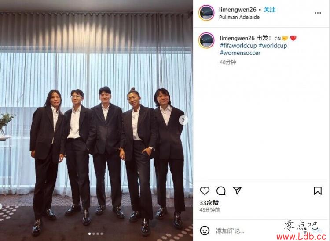Open the #fifaworldcup hashtag
The image size is (330, 241).
(238, 46)
